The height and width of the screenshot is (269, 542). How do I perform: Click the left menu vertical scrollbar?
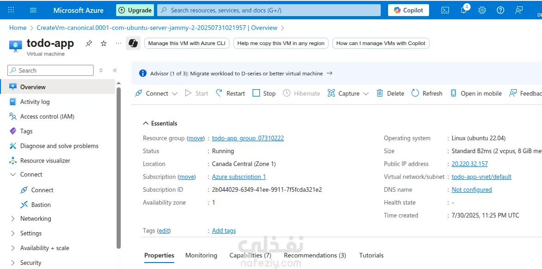click(118, 167)
